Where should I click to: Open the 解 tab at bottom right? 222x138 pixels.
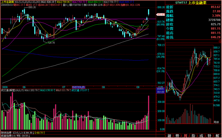[218, 136]
